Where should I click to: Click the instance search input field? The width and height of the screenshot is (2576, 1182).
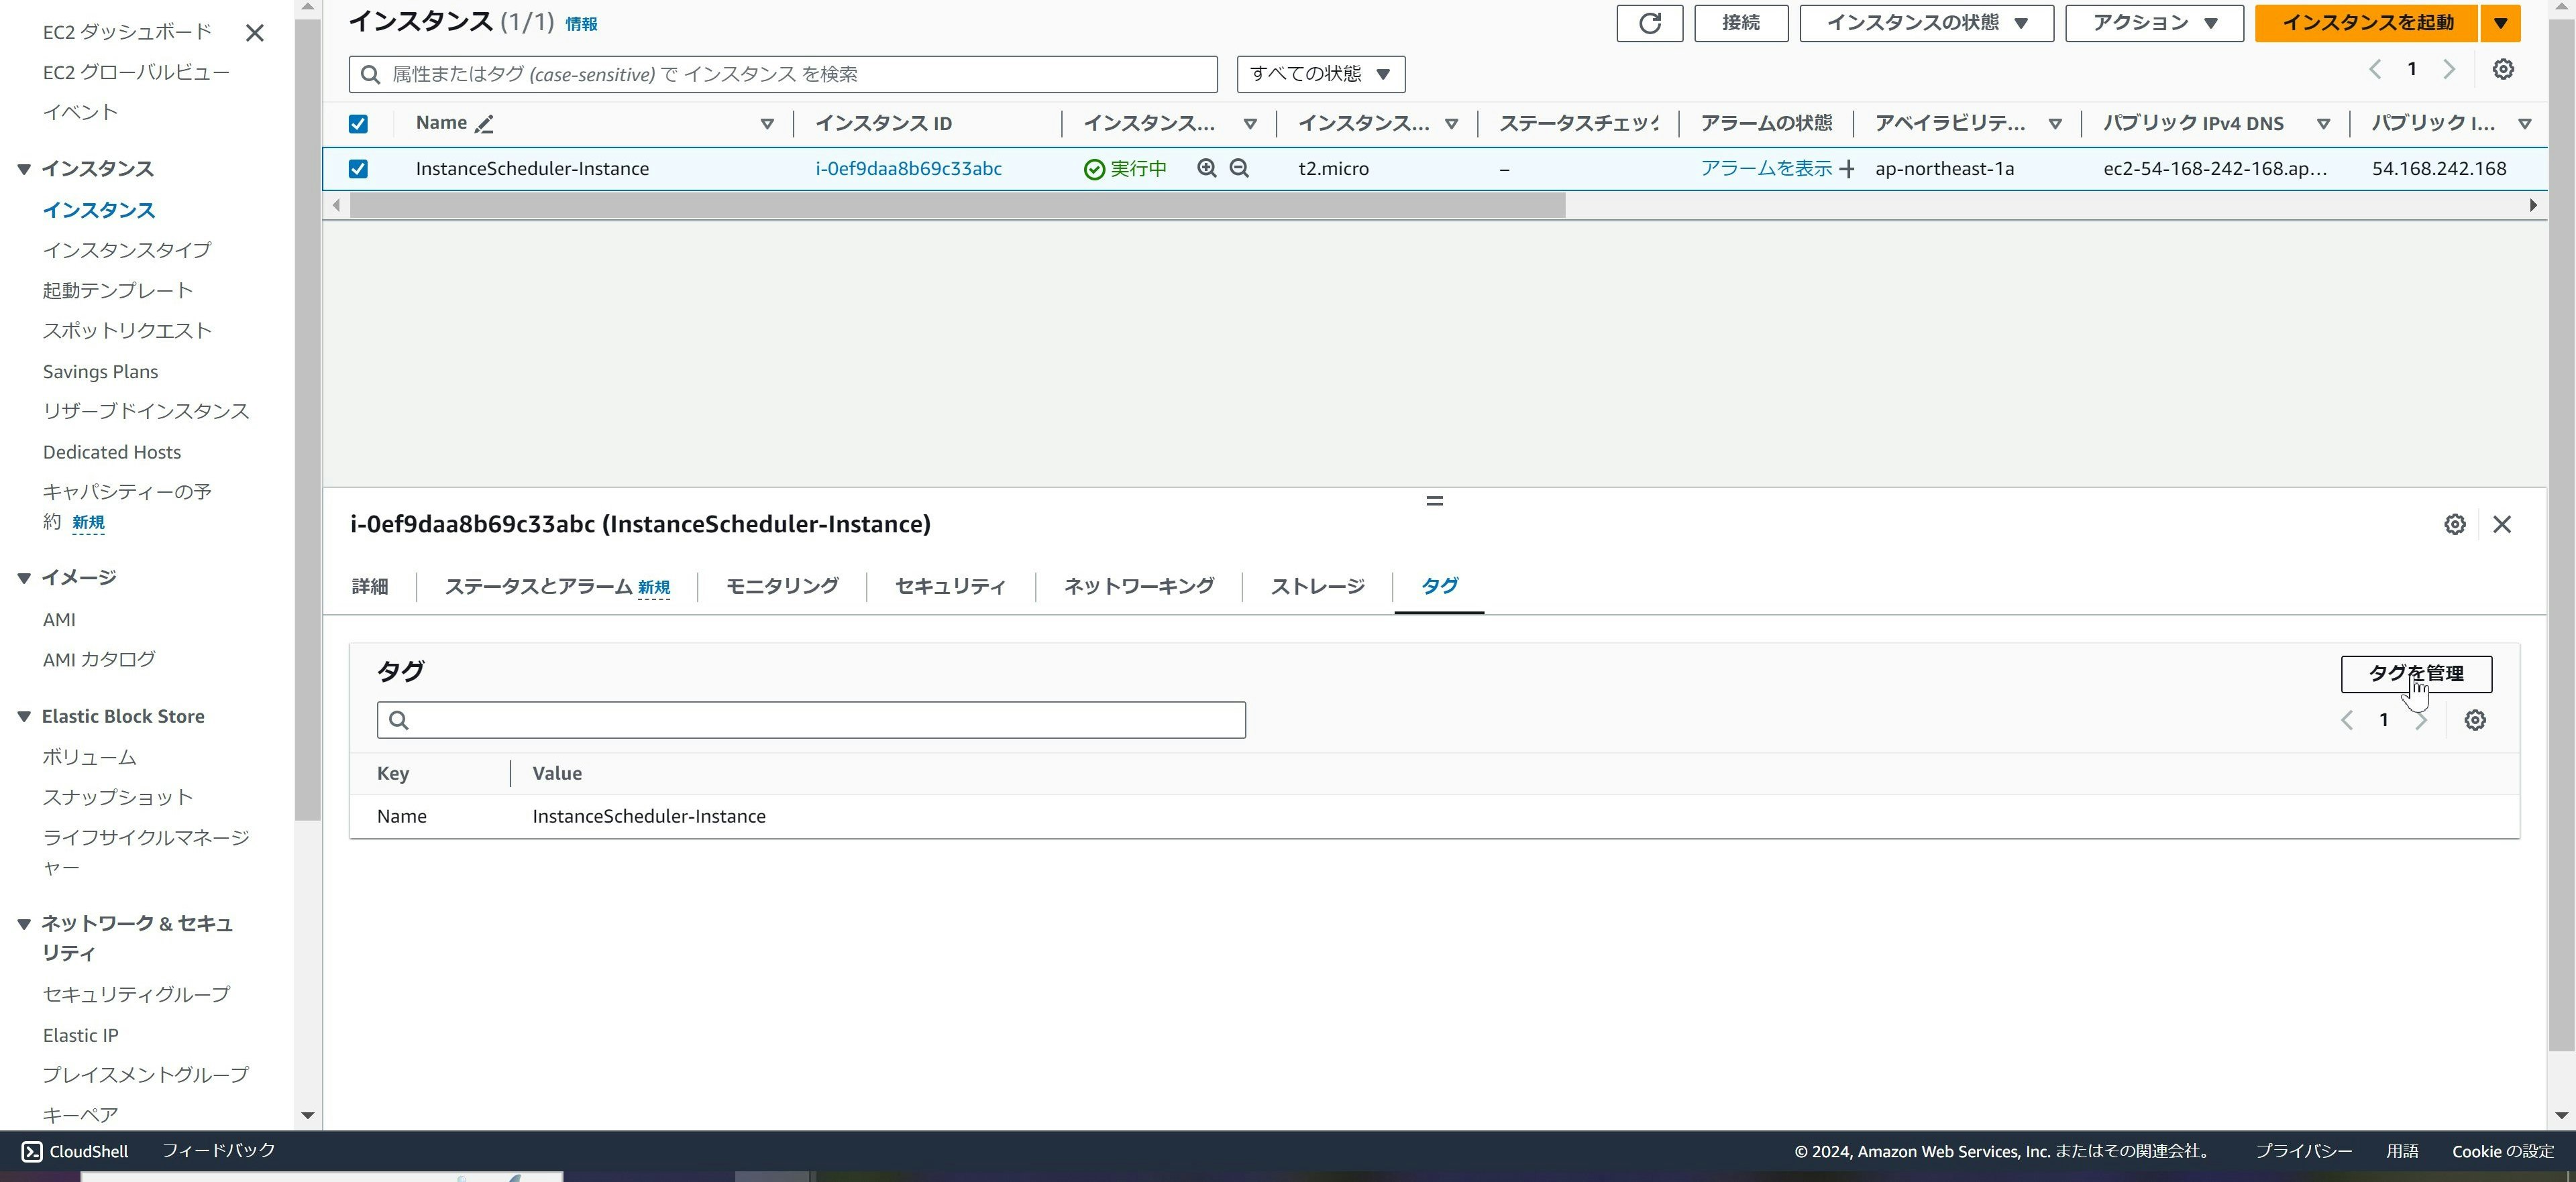(800, 74)
